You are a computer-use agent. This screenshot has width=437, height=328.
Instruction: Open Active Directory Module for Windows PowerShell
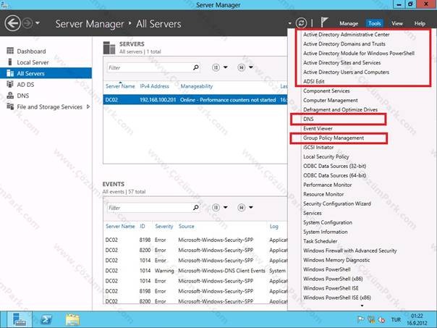tap(359, 54)
